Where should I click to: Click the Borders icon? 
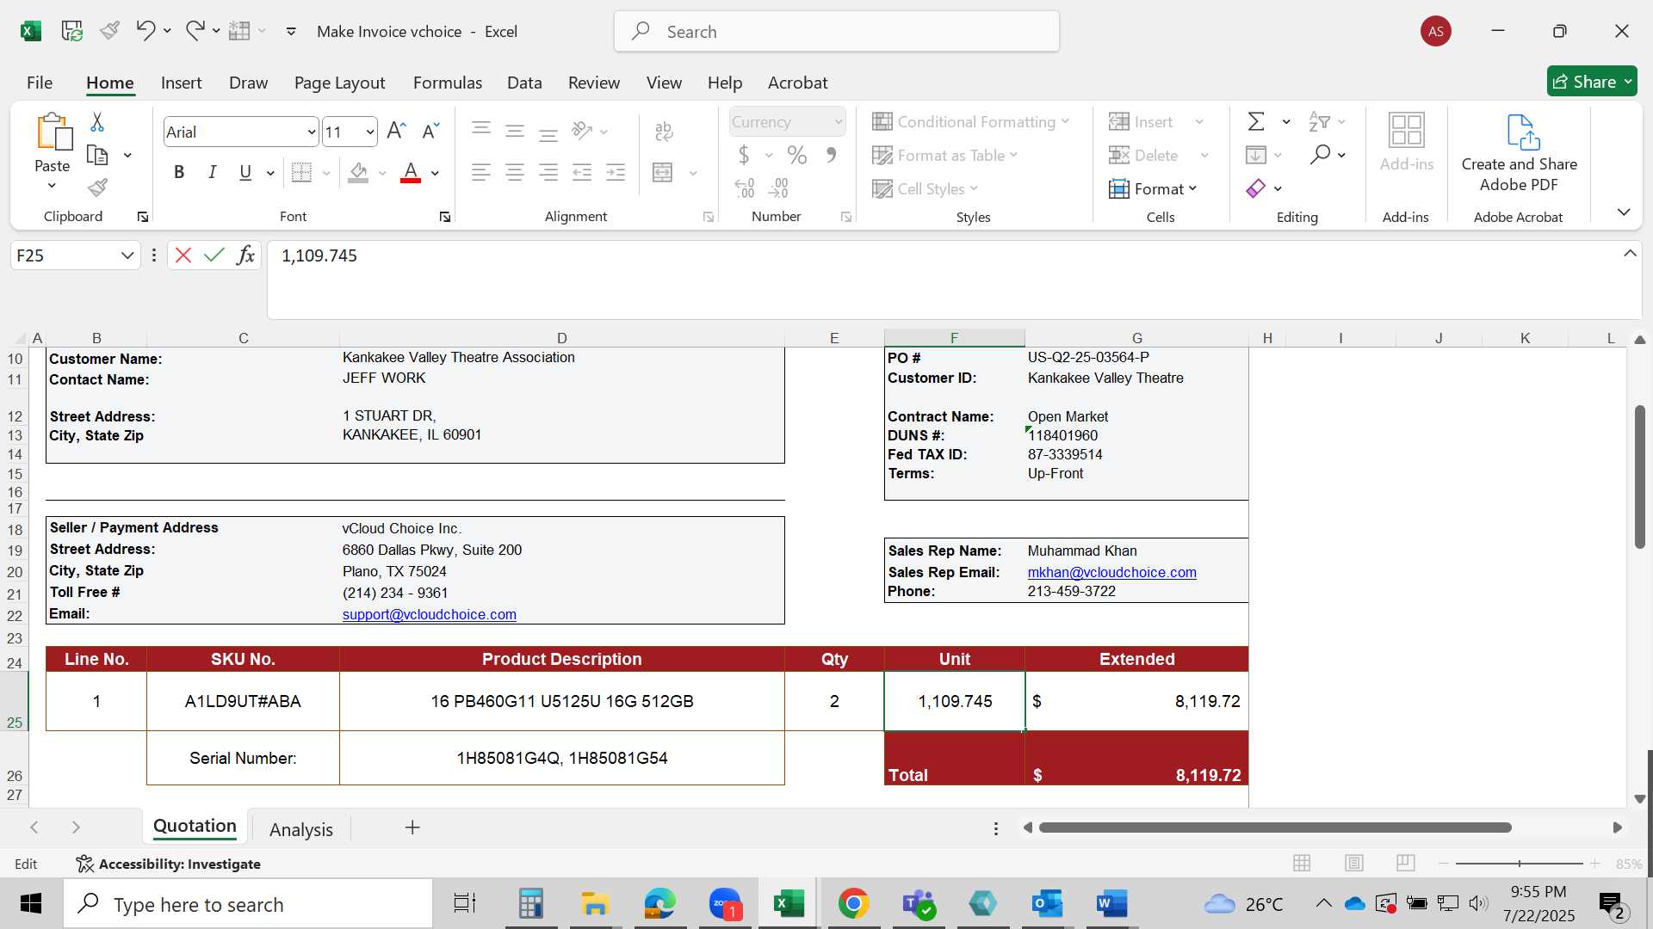pyautogui.click(x=301, y=172)
